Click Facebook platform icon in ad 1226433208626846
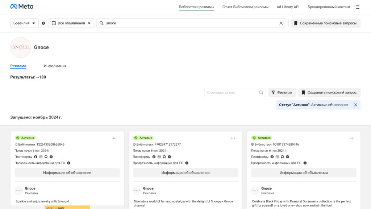 click(x=36, y=157)
